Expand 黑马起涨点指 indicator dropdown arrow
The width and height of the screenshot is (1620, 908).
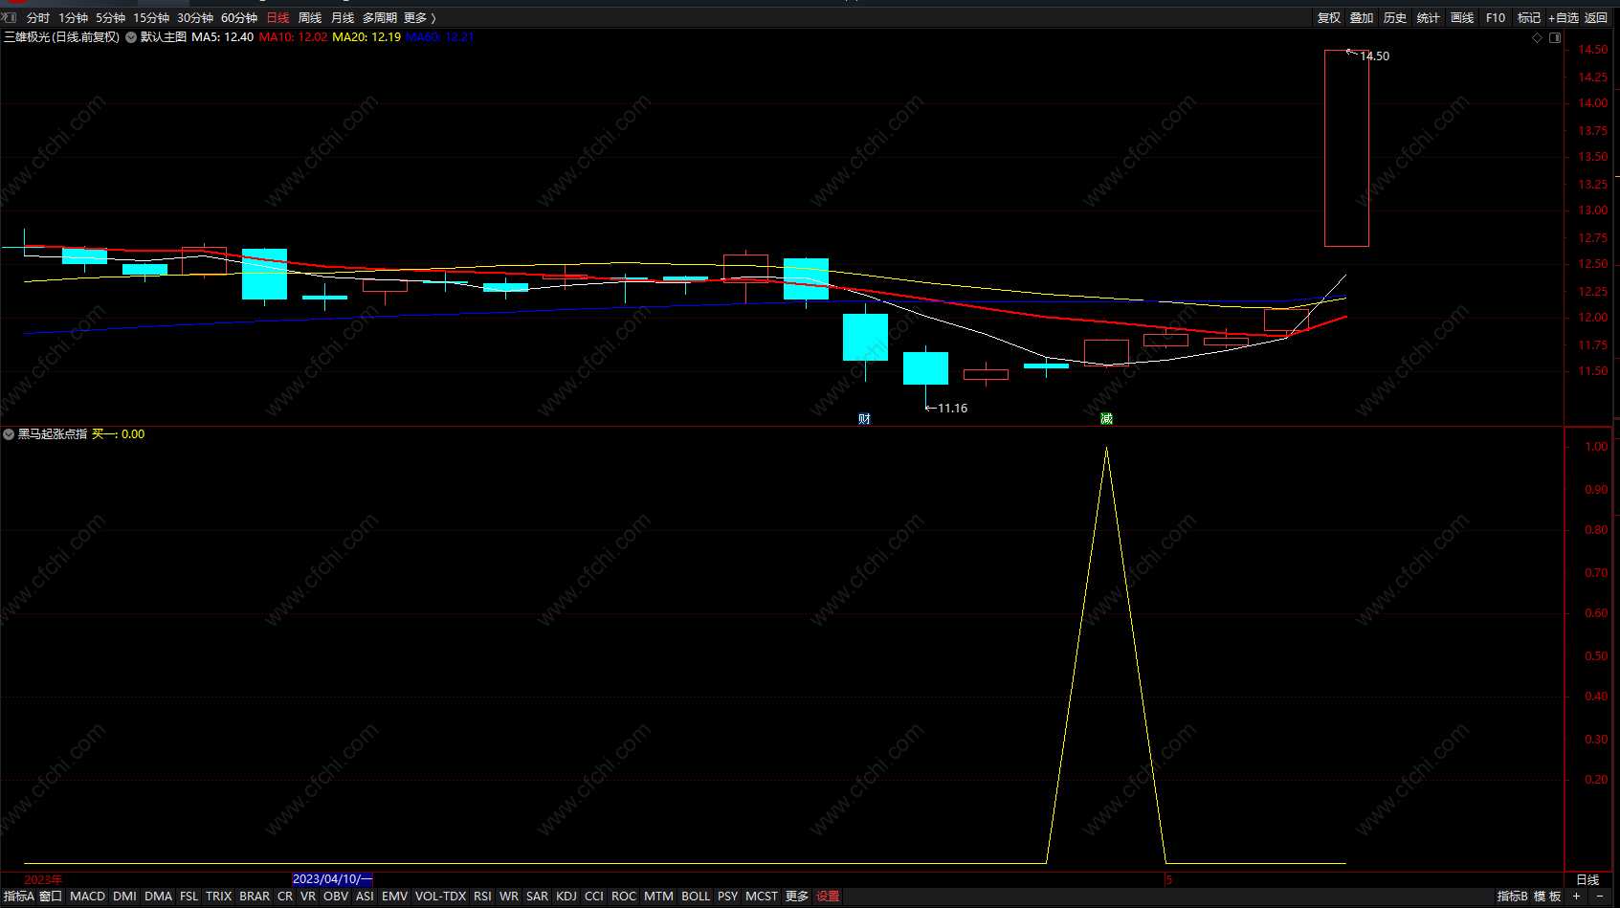tap(9, 434)
